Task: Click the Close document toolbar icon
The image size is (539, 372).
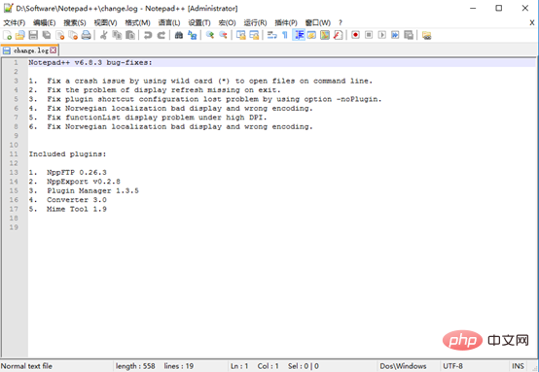Action: tap(59, 35)
